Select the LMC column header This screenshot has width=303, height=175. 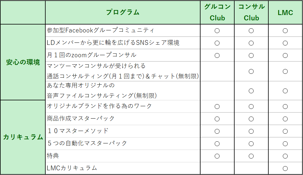pos(285,13)
